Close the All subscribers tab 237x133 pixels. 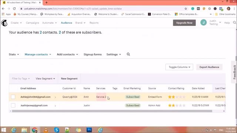click(40, 3)
